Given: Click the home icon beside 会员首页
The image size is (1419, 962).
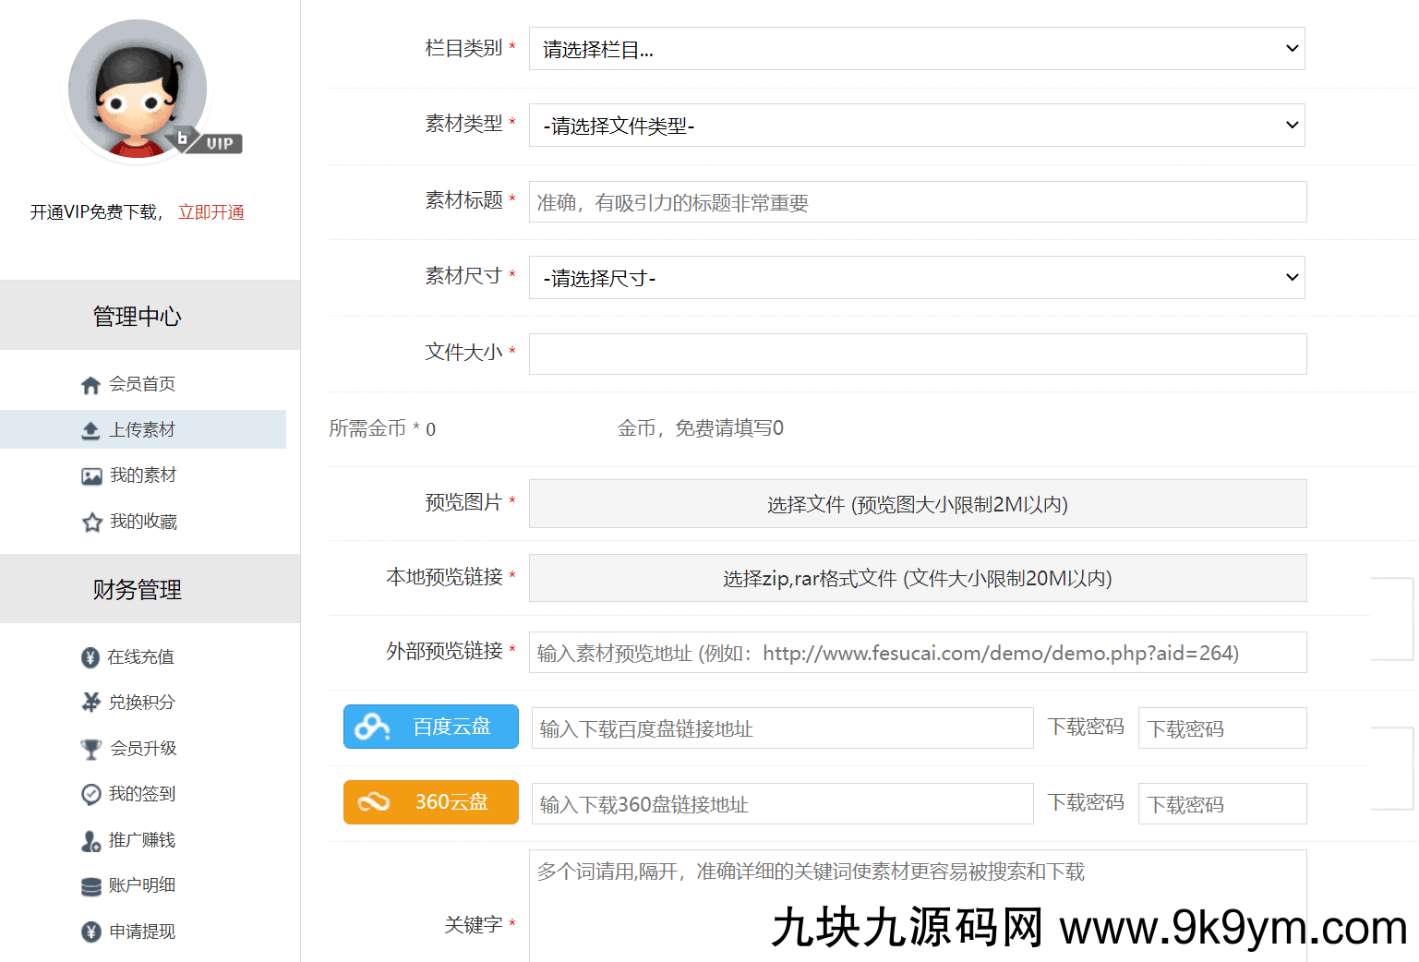Looking at the screenshot, I should [x=90, y=385].
